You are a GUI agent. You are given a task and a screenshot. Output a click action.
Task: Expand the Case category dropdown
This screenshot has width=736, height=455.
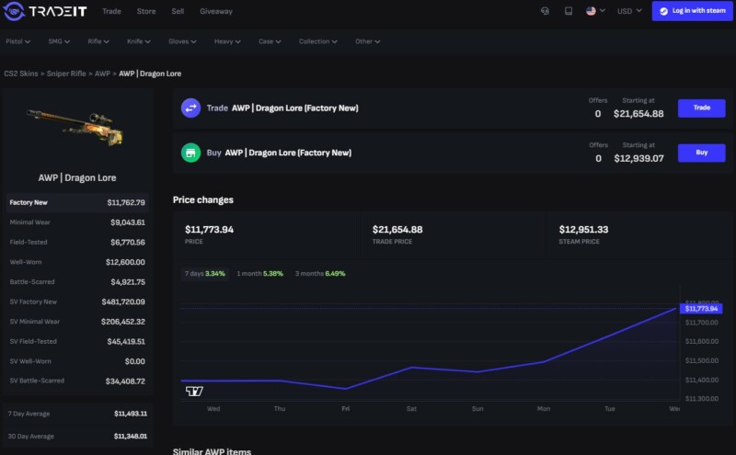point(270,41)
